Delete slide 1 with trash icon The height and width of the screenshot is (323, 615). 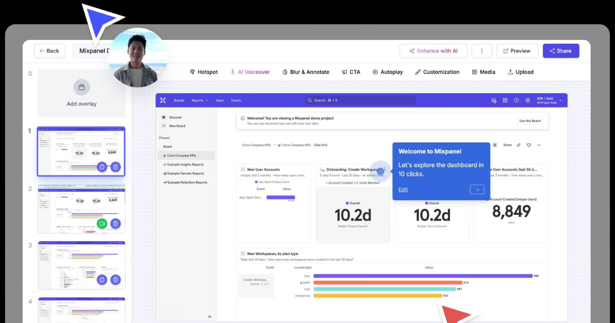point(116,167)
